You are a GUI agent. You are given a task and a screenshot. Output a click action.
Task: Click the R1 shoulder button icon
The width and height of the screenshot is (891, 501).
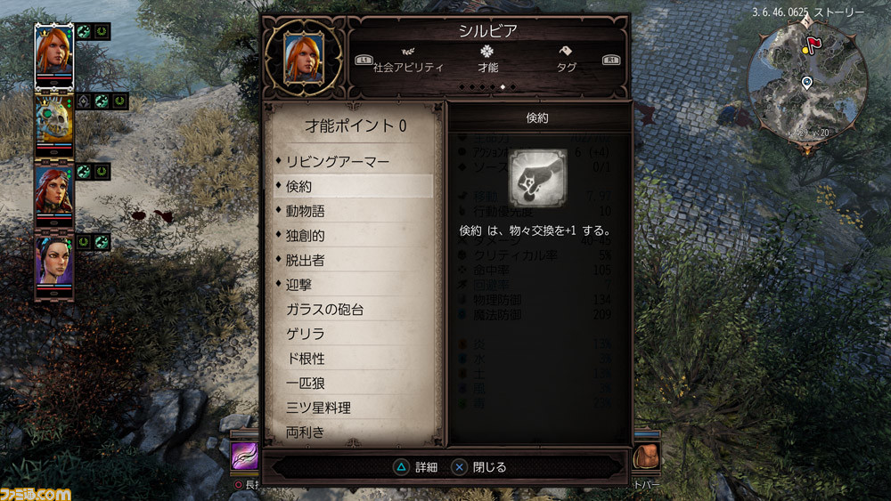[x=611, y=60]
